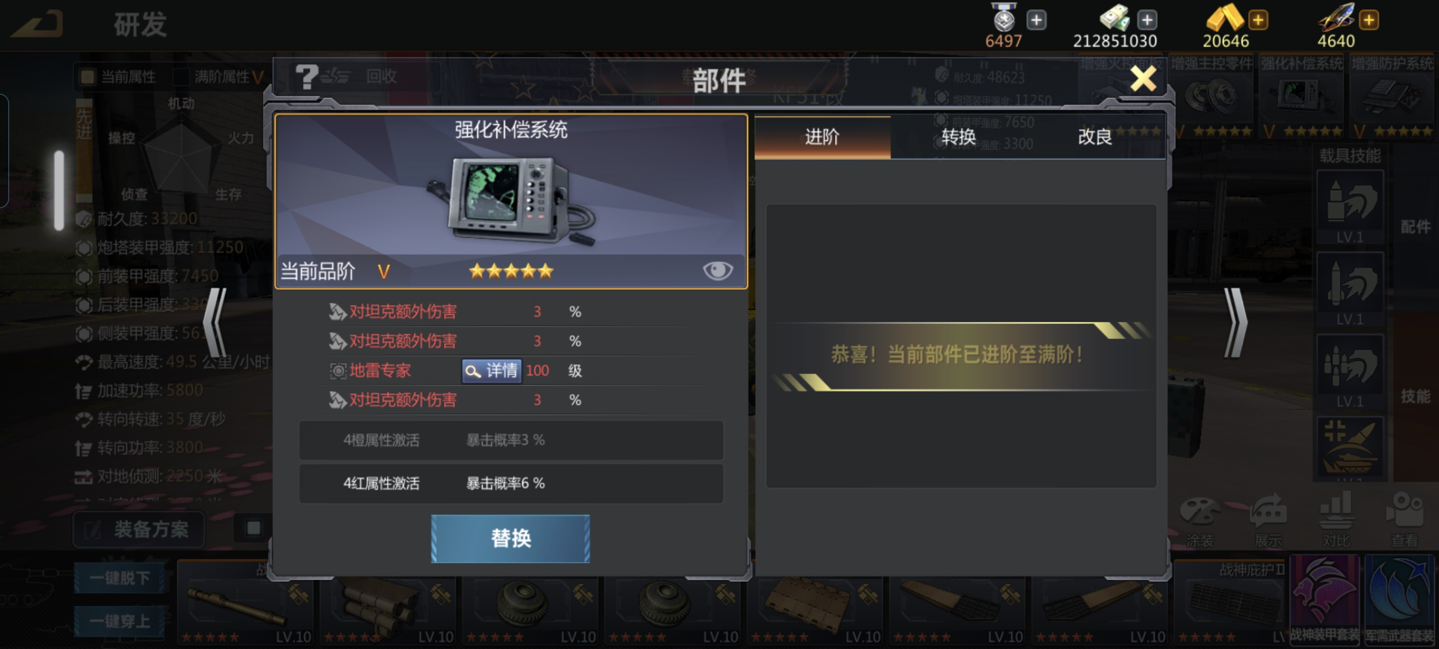Screen dimensions: 1439x649
Task: Go to next part with right chevron
Action: pos(1235,323)
